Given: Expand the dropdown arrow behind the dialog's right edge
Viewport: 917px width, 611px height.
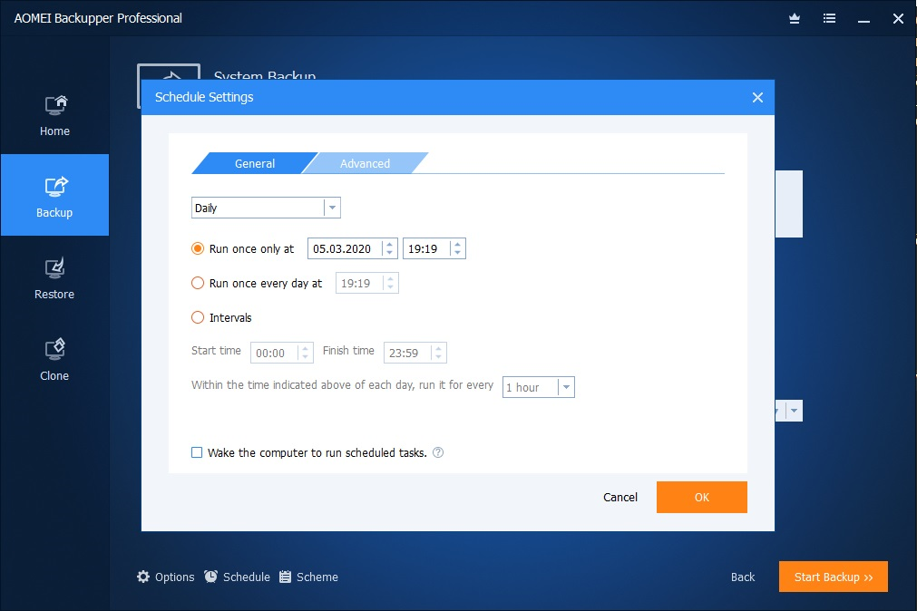Looking at the screenshot, I should coord(795,411).
